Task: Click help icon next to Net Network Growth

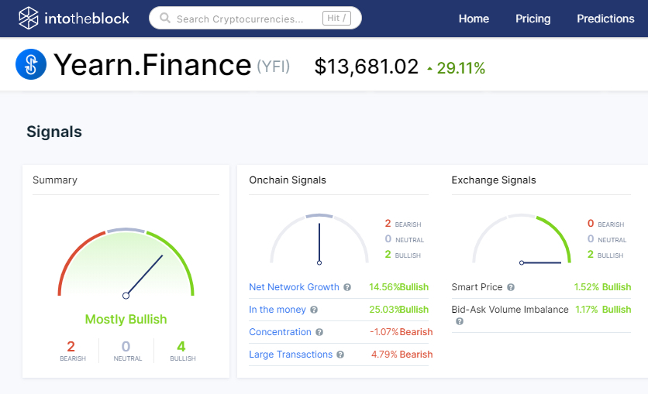Action: [347, 287]
